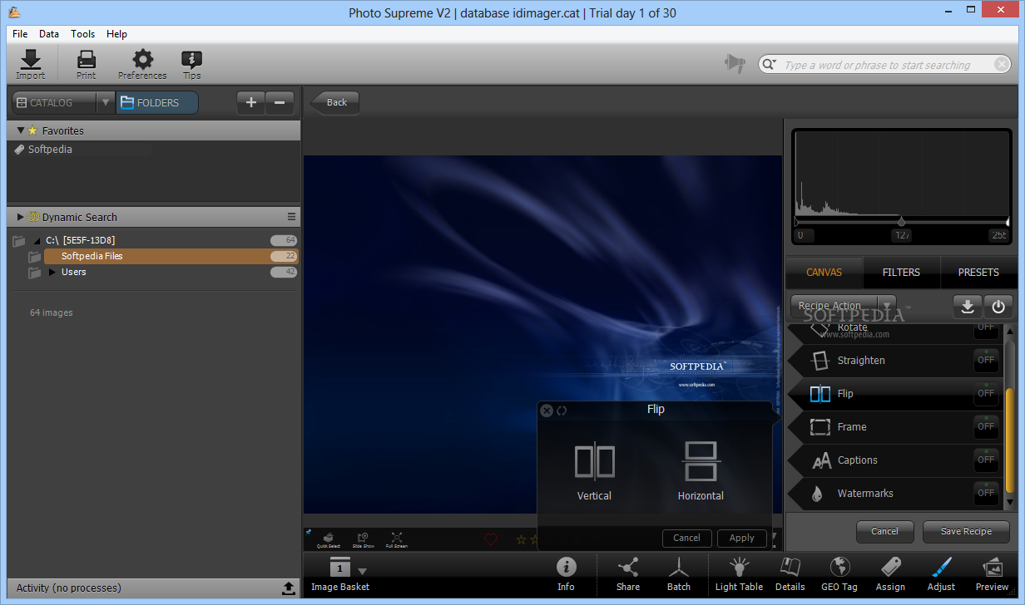The height and width of the screenshot is (605, 1025).
Task: Cancel the Flip dialog
Action: pyautogui.click(x=686, y=539)
